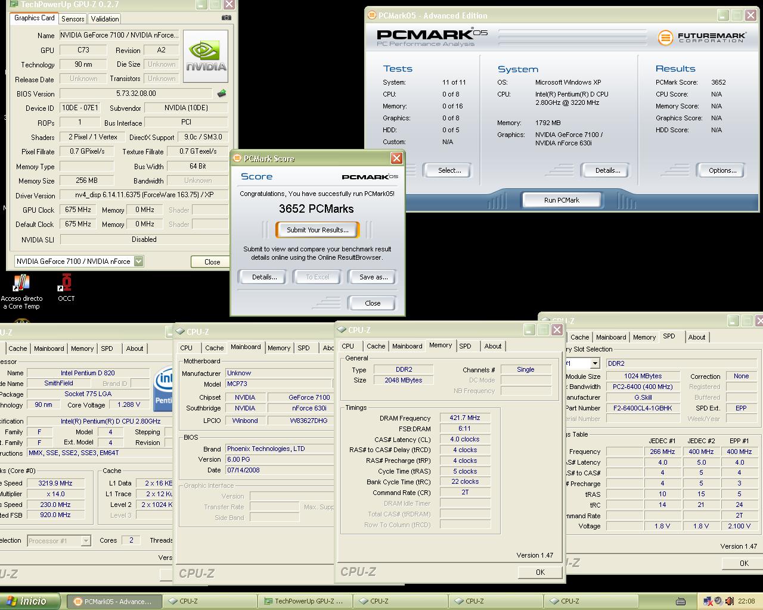763x610 pixels.
Task: Open About tab in the SPD CPU-Z window
Action: [696, 337]
